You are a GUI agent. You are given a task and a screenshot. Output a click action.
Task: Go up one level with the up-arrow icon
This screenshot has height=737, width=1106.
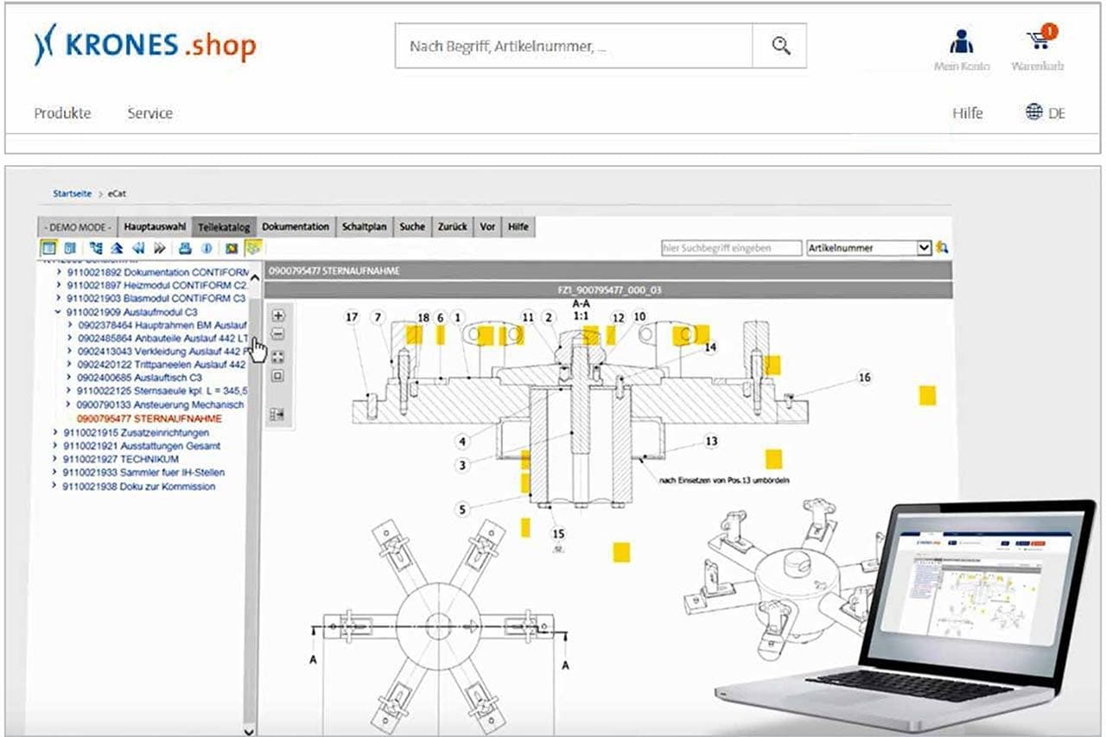pyautogui.click(x=117, y=248)
